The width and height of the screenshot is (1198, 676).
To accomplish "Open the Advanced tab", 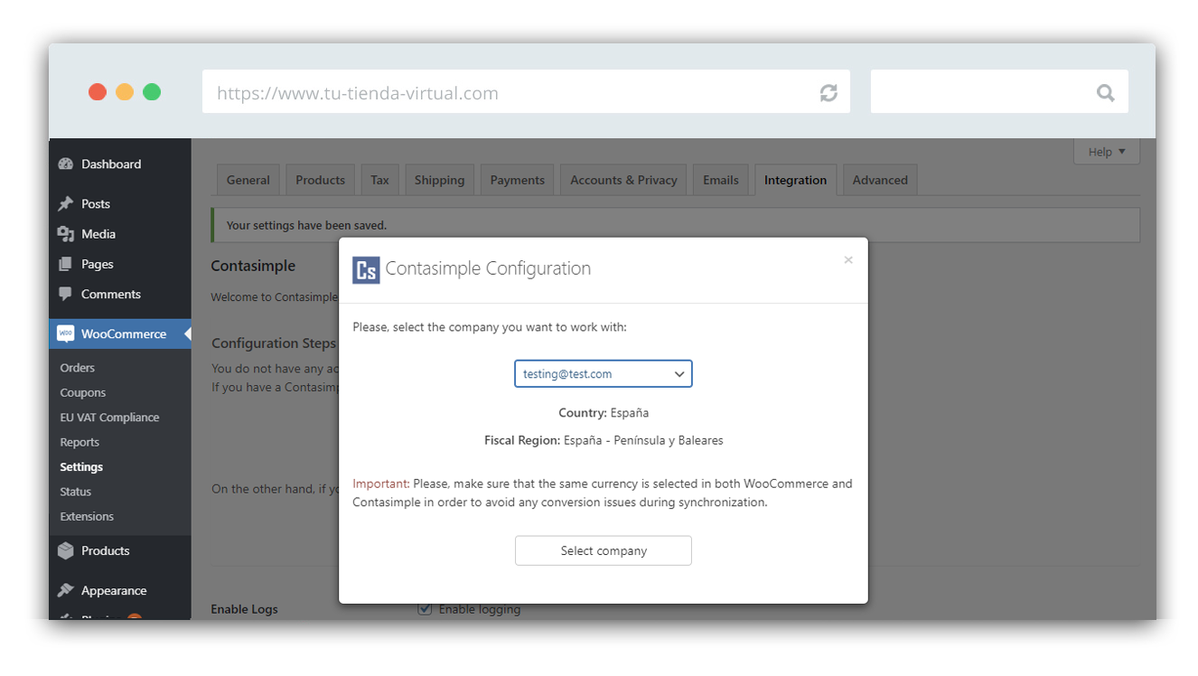I will [x=880, y=180].
